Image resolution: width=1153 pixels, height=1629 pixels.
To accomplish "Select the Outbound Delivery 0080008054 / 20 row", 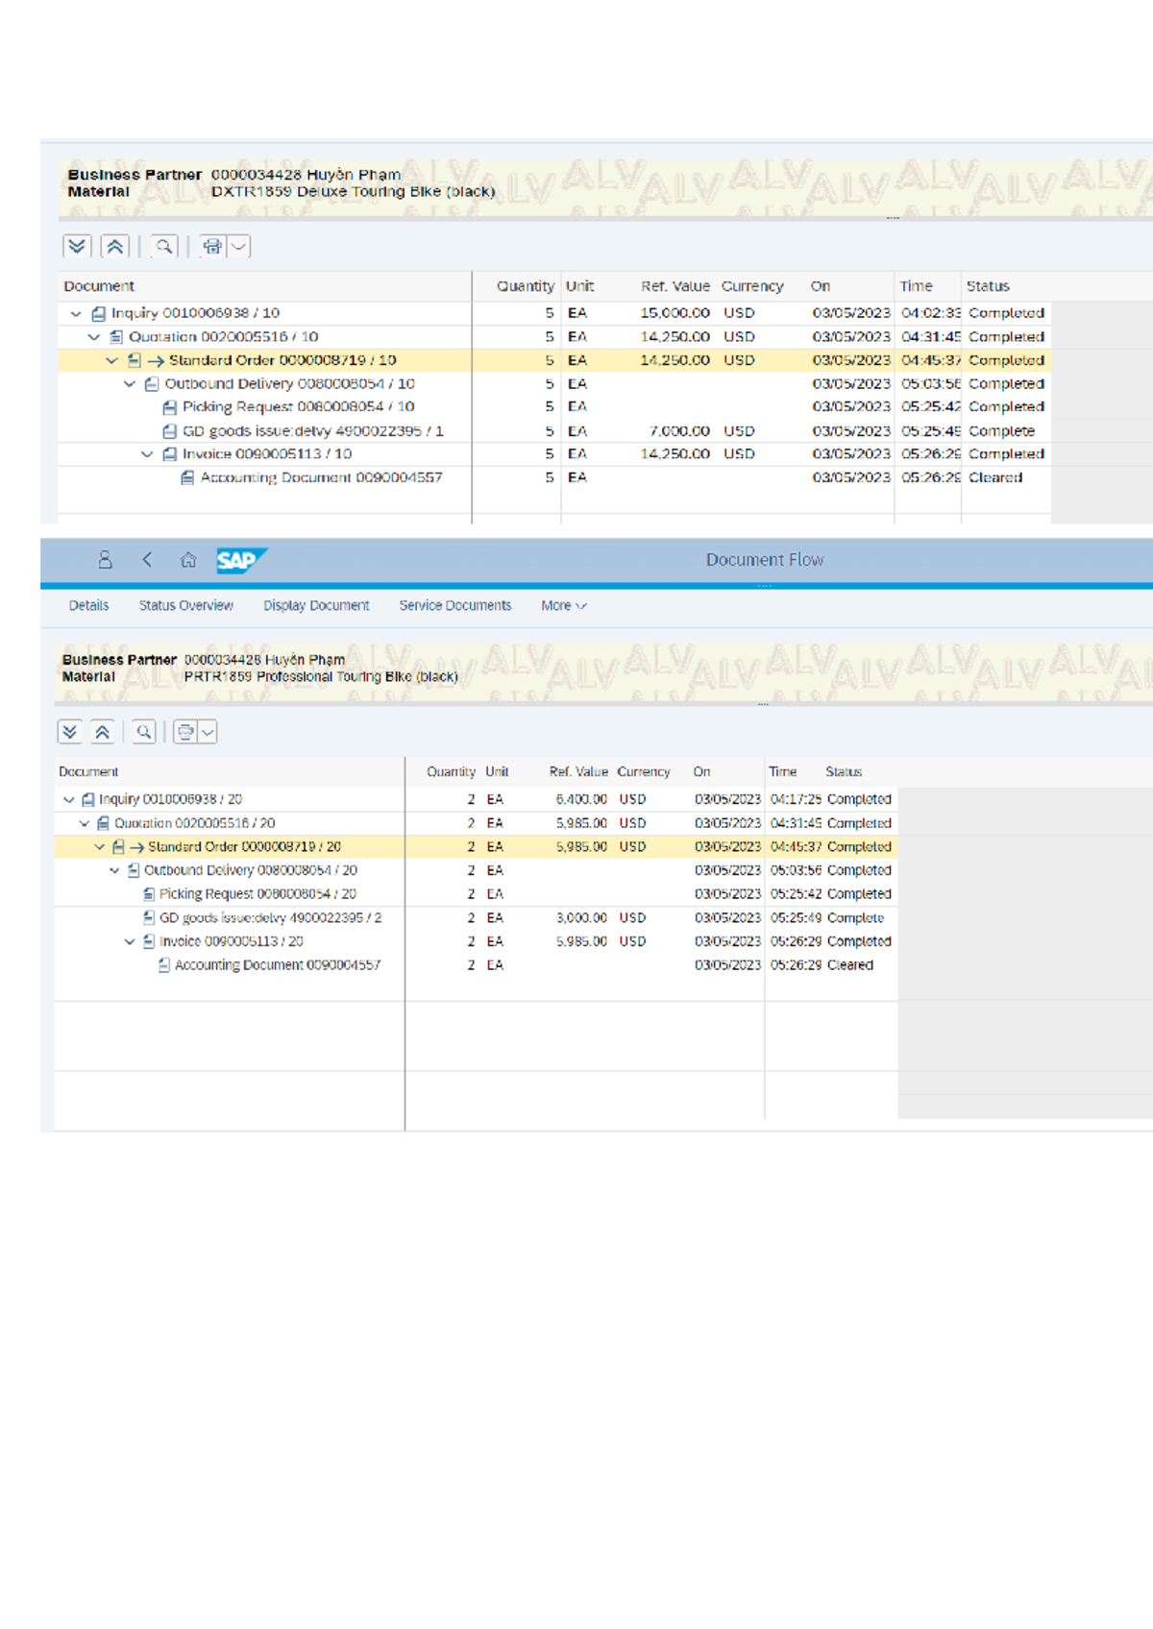I will 476,870.
